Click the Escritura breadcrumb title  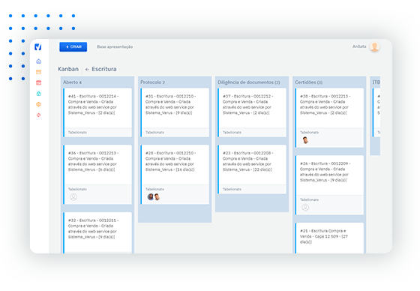click(x=104, y=69)
